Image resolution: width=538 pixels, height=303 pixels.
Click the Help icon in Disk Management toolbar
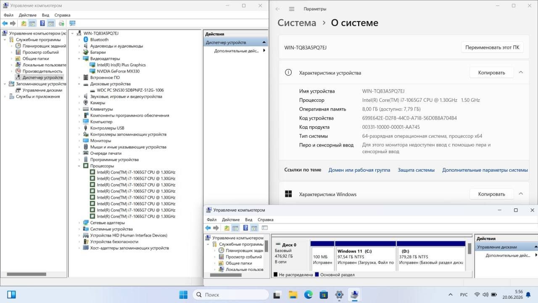click(245, 228)
